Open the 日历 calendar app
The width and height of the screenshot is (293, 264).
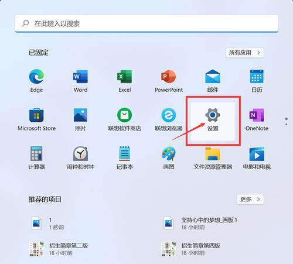257,81
